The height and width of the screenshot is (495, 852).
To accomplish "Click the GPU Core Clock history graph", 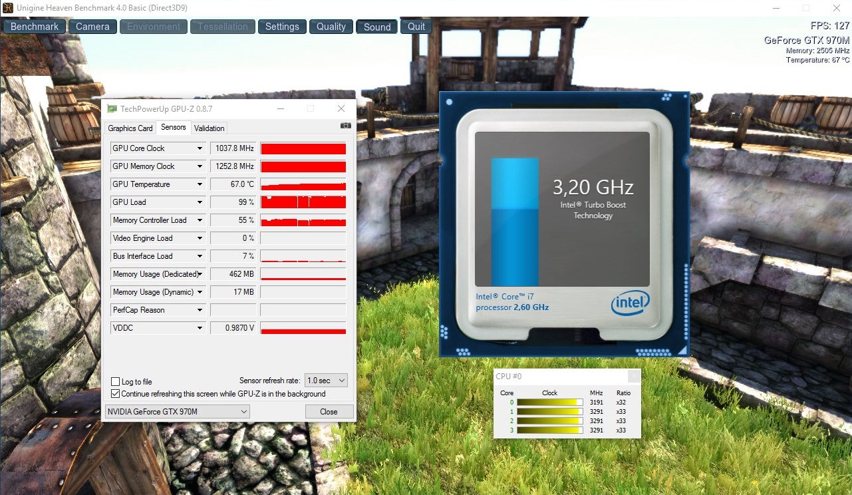I will point(303,148).
